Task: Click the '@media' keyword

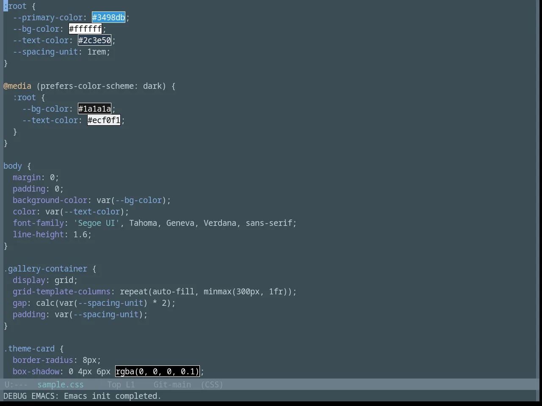Action: (x=17, y=86)
